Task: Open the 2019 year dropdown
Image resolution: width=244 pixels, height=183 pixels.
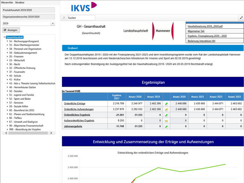Action: click(53, 24)
